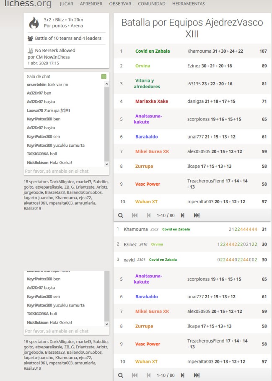The width and height of the screenshot is (272, 381).
Task: Click the last page icon in the bottom pager
Action: pyautogui.click(x=197, y=376)
